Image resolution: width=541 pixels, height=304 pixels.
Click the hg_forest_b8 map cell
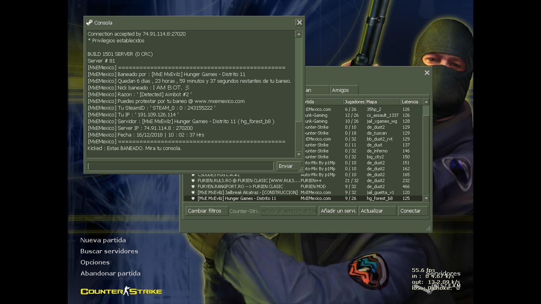click(x=380, y=198)
